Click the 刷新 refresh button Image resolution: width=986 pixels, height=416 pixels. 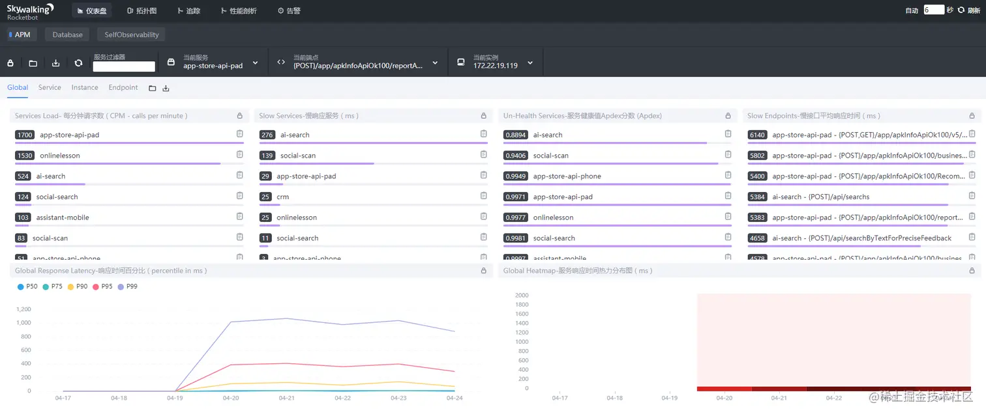[968, 10]
